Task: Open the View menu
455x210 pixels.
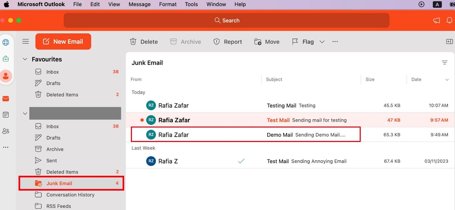Action: [114, 4]
